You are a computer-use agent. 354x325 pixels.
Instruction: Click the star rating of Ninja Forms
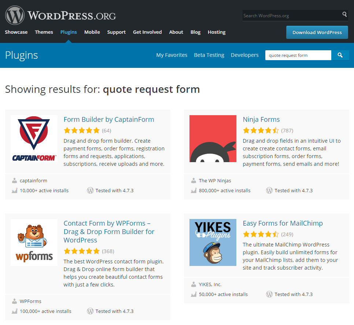[x=261, y=131]
